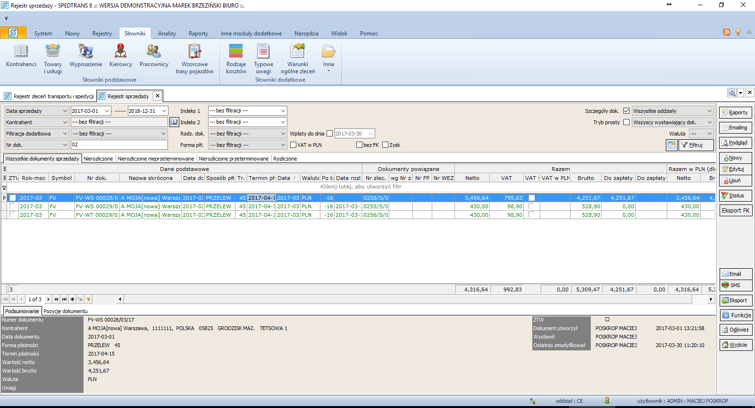Open the Analizy ribbon tab
The width and height of the screenshot is (755, 408).
pyautogui.click(x=167, y=34)
